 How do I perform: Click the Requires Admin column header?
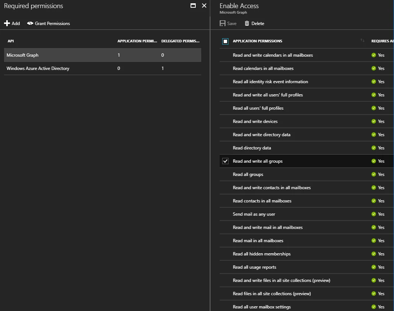(383, 41)
